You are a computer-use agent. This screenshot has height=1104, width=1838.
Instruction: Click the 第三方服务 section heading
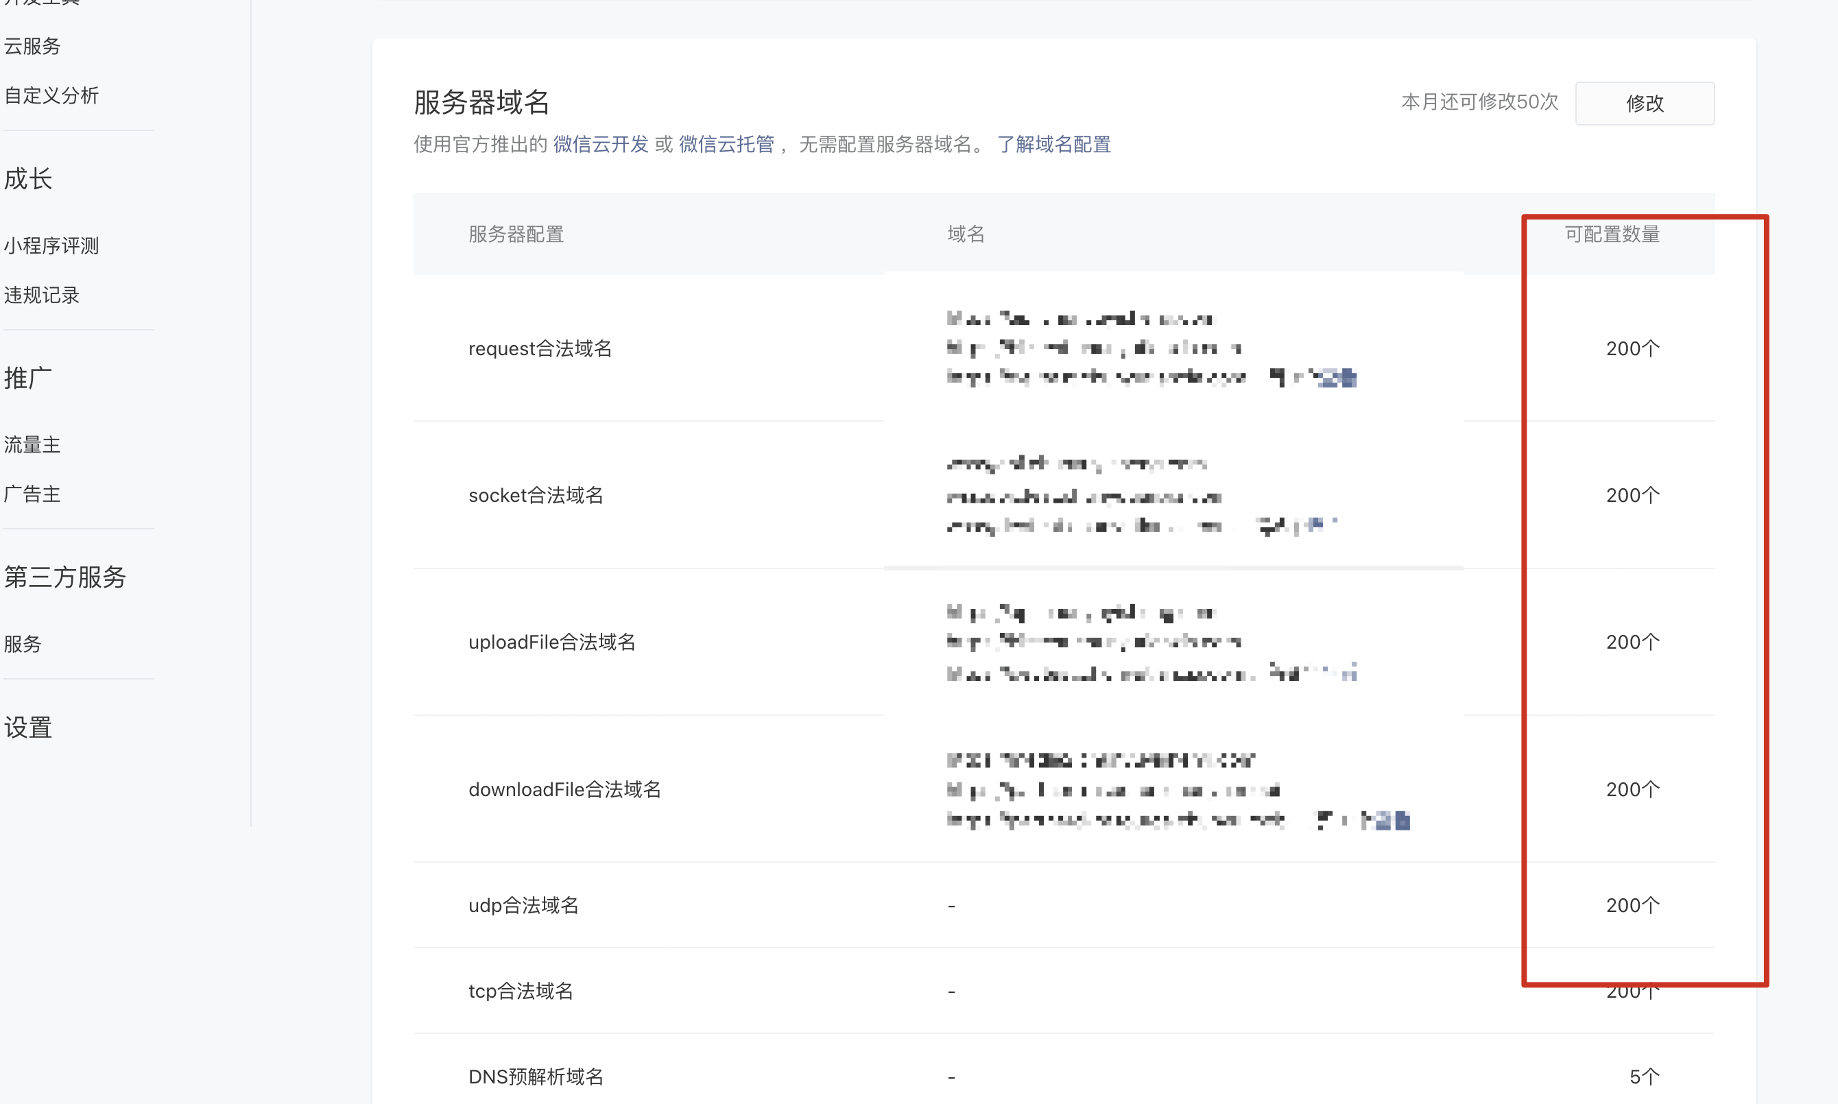coord(65,577)
